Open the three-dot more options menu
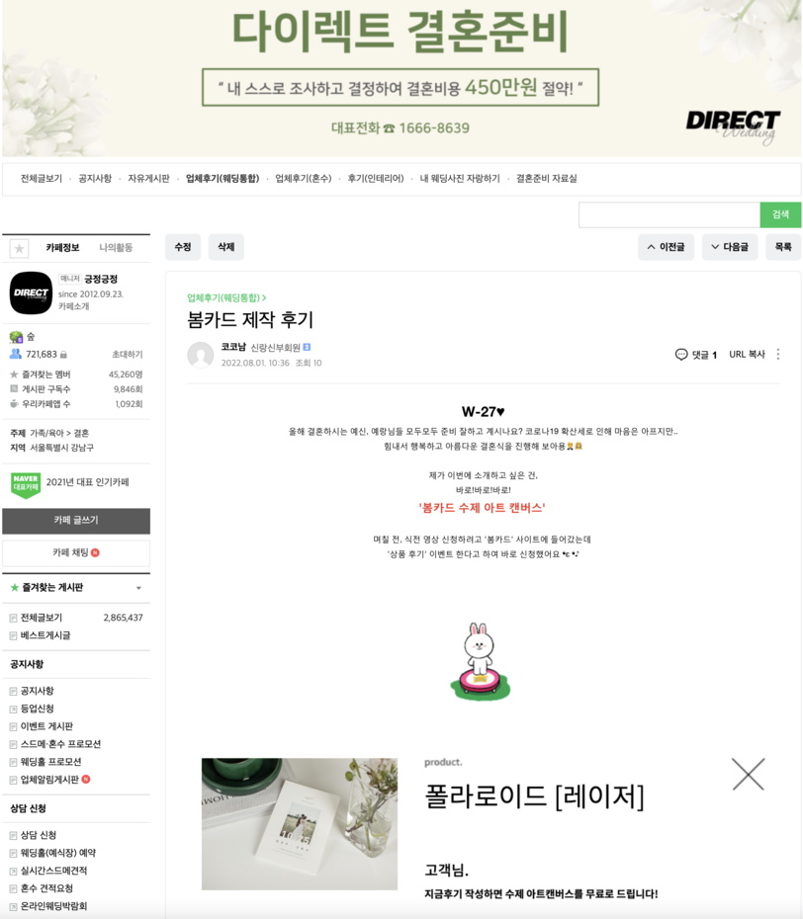803x919 pixels. tap(777, 354)
